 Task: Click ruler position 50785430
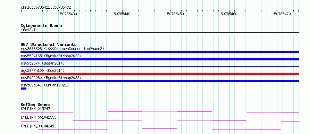pyautogui.click(x=69, y=14)
